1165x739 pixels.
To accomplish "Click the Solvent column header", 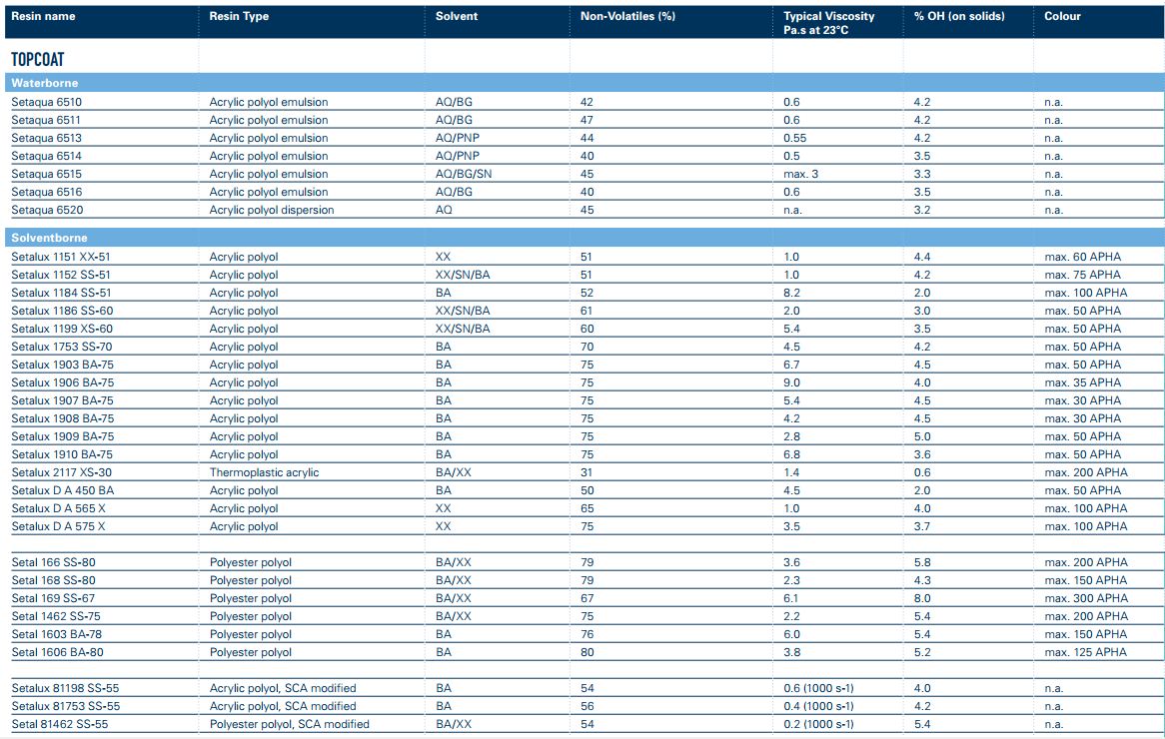I will click(x=457, y=17).
